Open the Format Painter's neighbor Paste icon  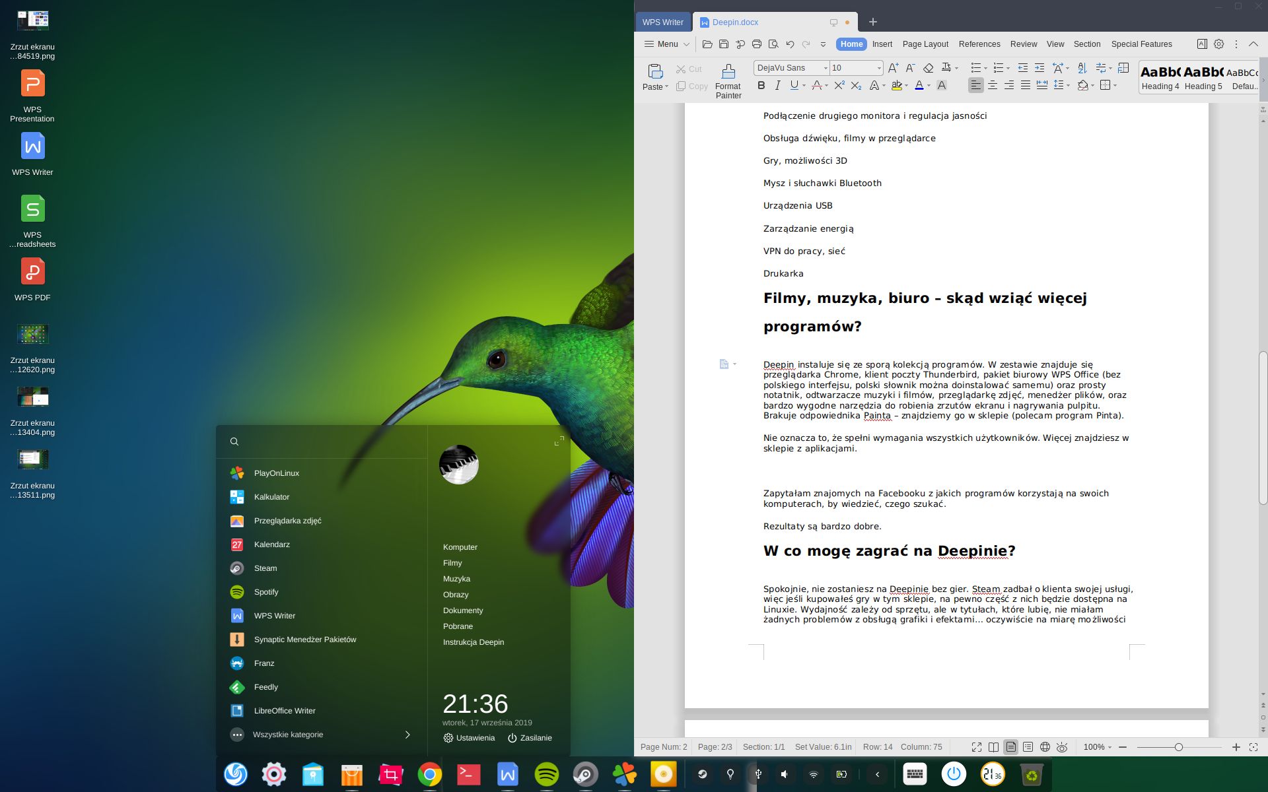pos(654,73)
